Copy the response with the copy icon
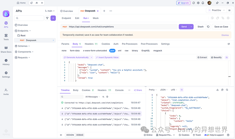Viewport: 235px width, 139px height. [x=222, y=90]
